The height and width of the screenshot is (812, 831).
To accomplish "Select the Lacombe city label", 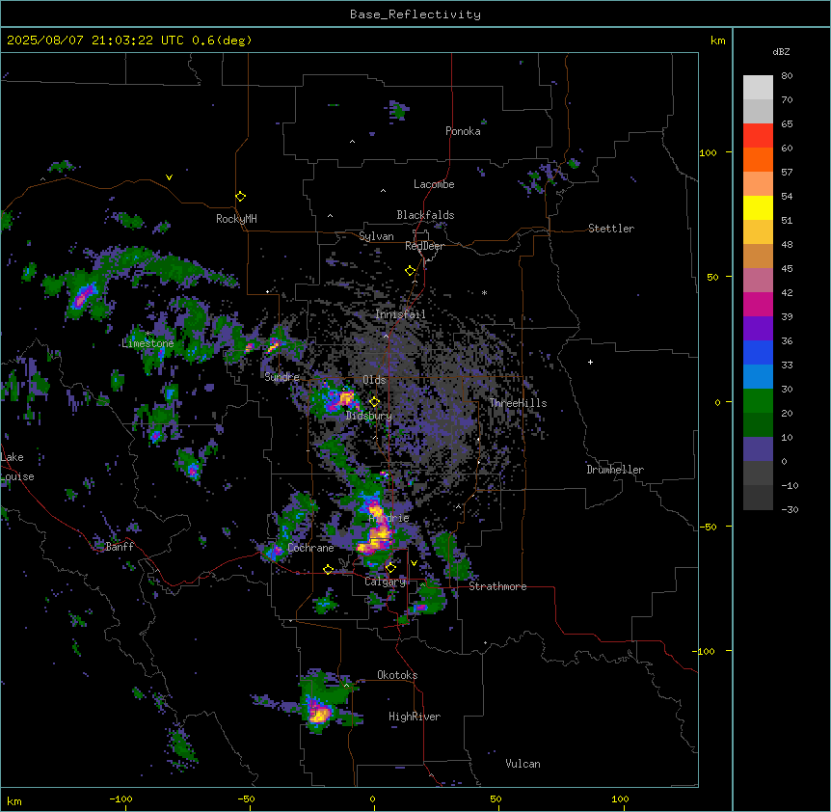I will [434, 184].
